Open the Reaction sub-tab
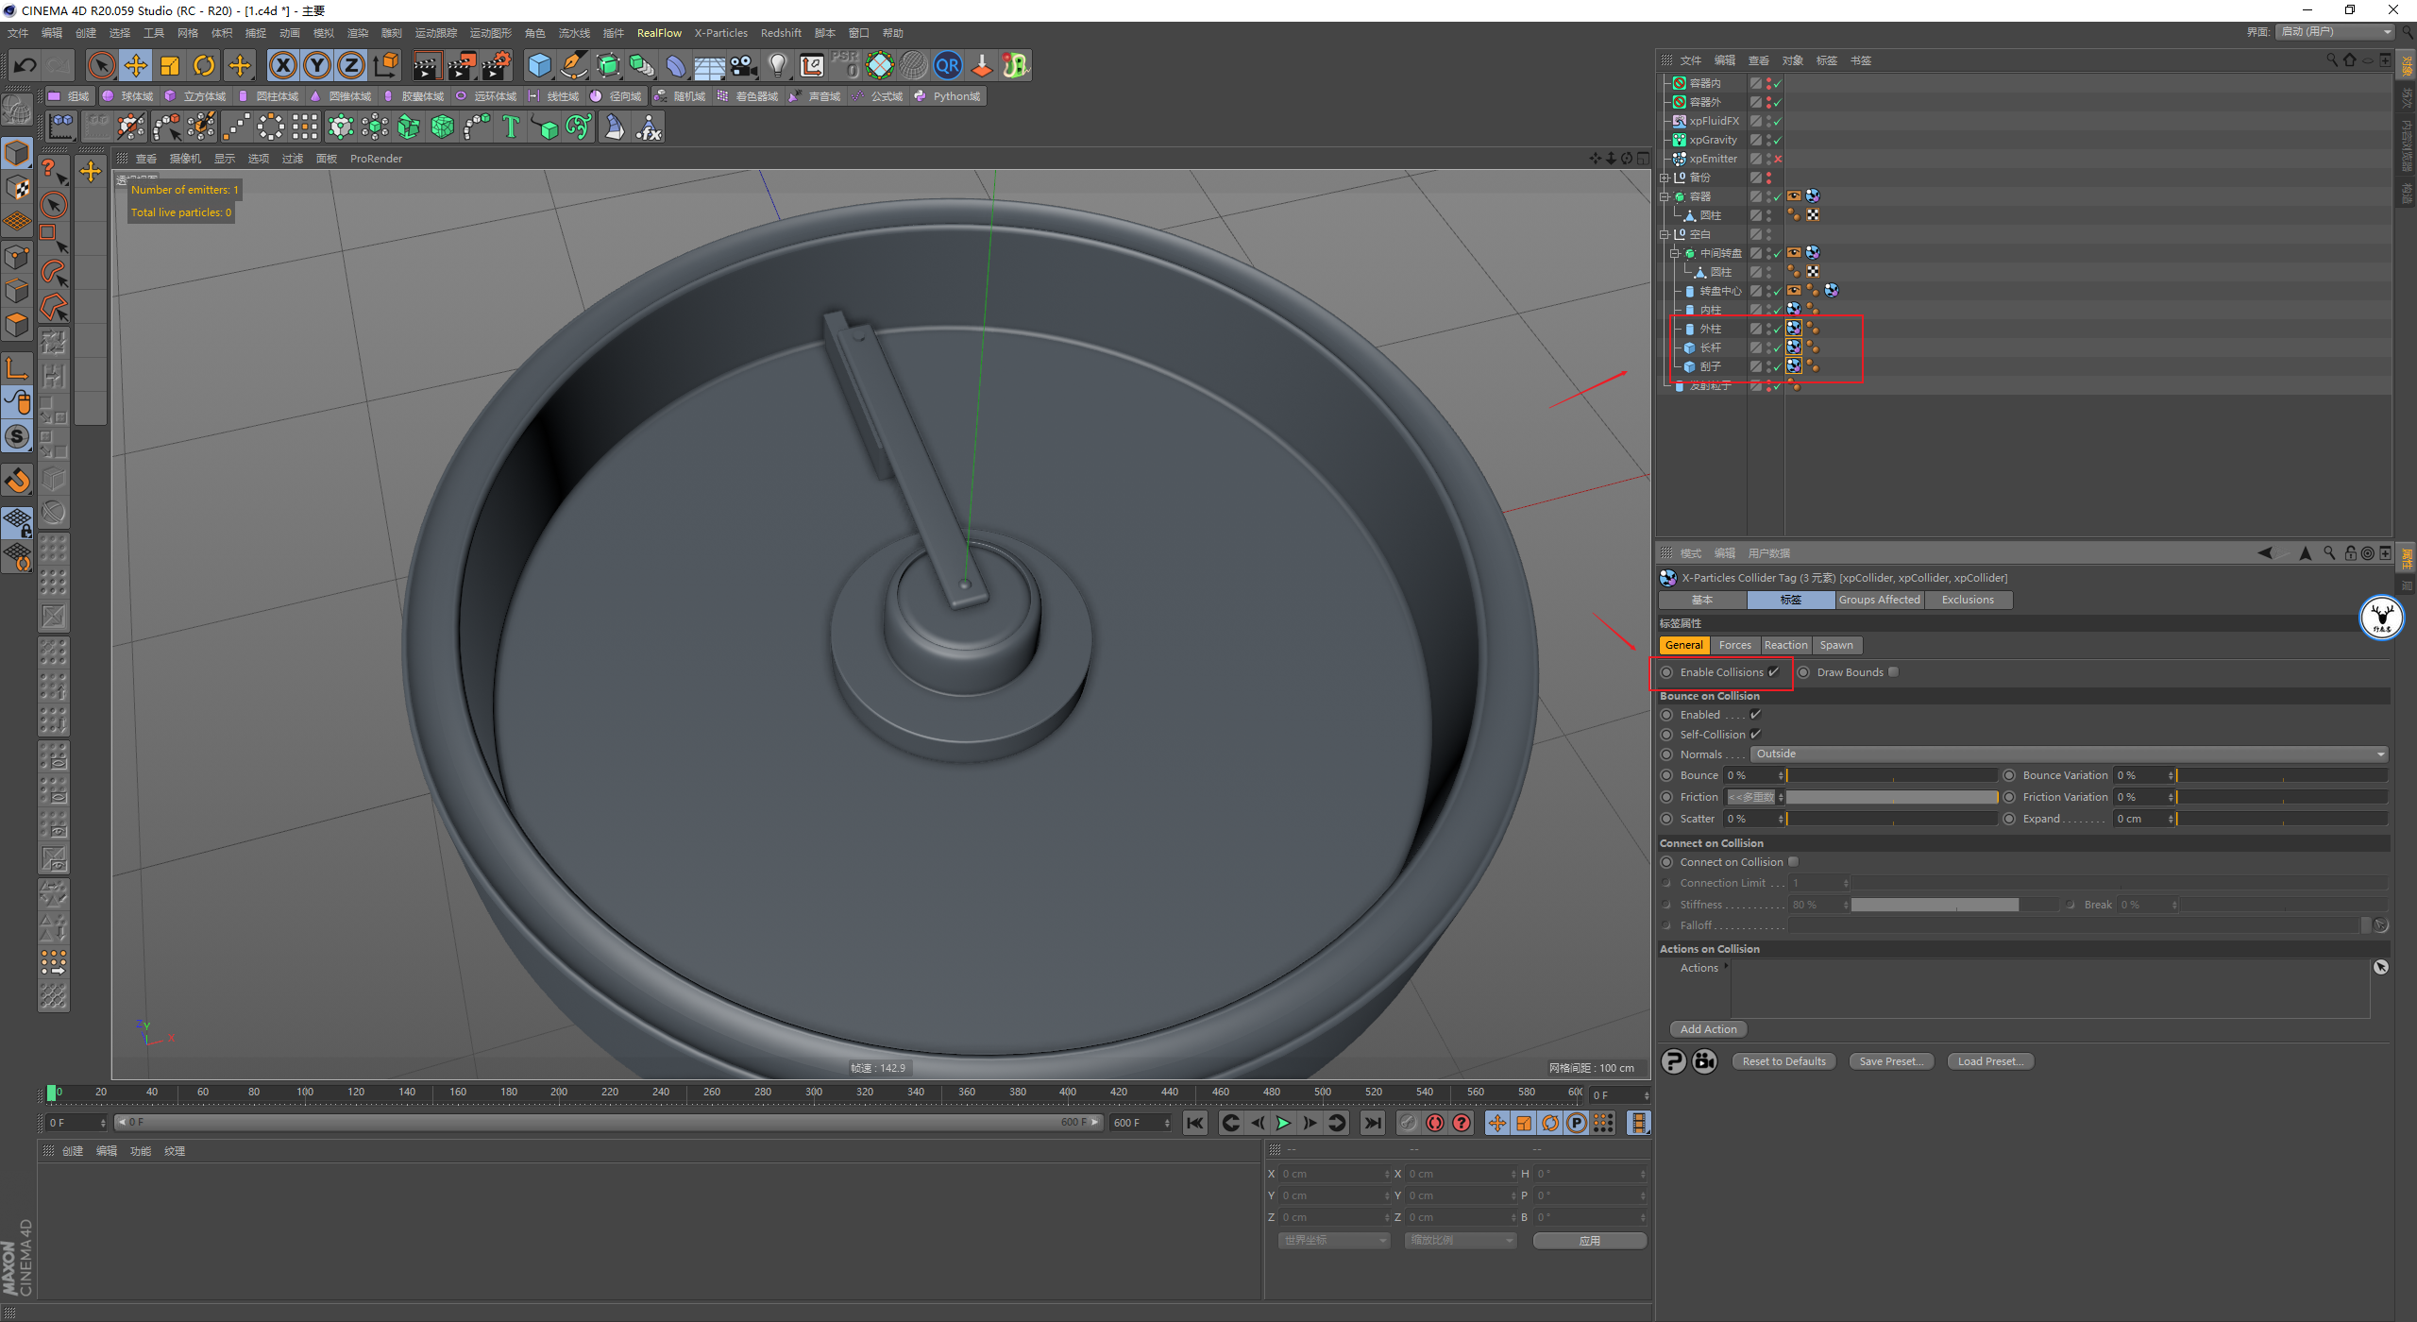 click(x=1785, y=645)
